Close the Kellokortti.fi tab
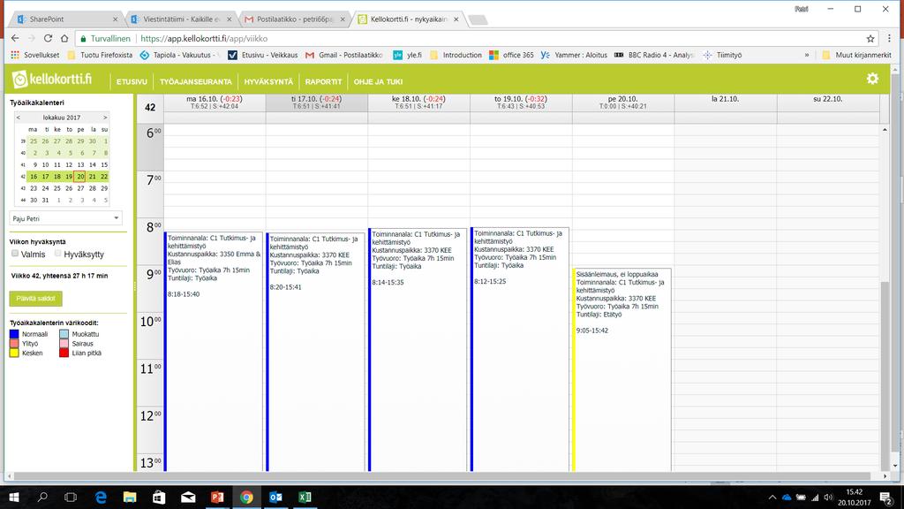The width and height of the screenshot is (904, 509). pos(456,19)
